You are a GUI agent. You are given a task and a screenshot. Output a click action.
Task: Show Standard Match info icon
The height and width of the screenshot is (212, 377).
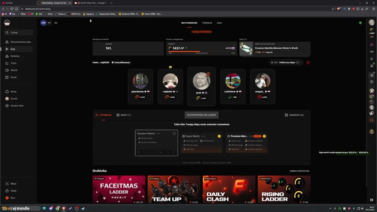pyautogui.click(x=174, y=133)
